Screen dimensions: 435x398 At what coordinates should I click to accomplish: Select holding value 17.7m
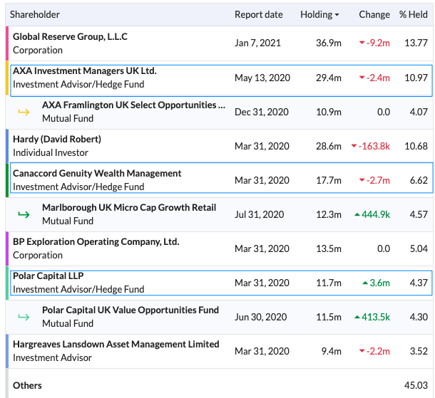(x=329, y=180)
